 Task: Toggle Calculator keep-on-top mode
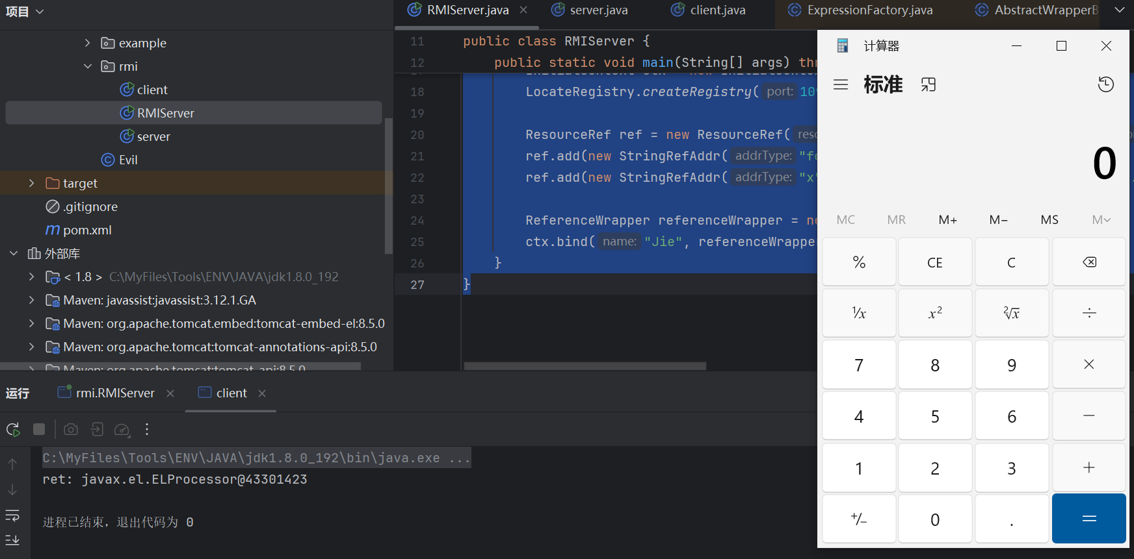coord(929,84)
